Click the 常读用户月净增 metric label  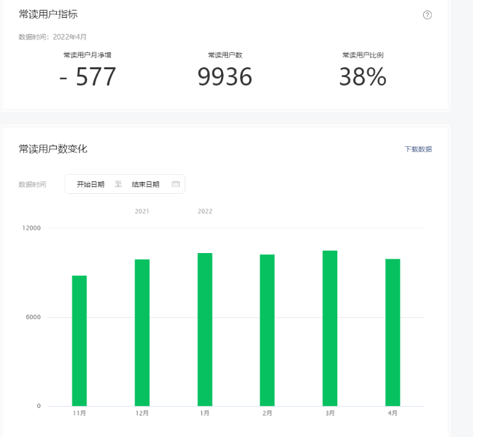point(87,55)
